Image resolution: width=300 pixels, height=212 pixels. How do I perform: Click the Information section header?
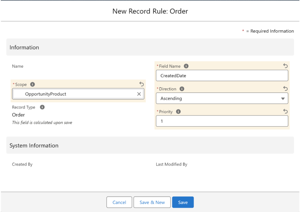point(24,47)
